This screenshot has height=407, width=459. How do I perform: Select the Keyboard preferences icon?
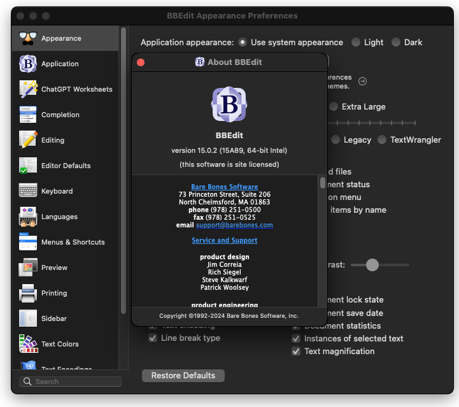[x=27, y=191]
